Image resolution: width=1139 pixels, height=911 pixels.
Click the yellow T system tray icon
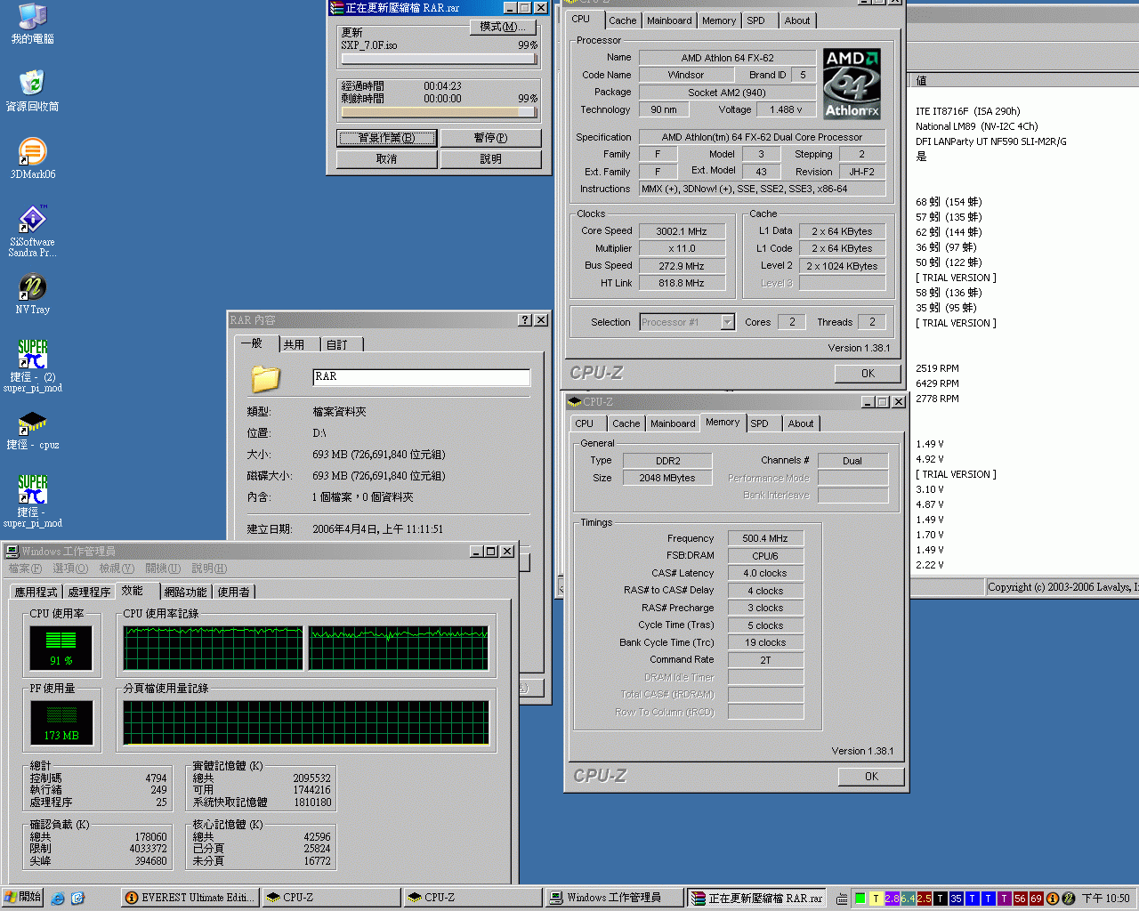click(876, 899)
